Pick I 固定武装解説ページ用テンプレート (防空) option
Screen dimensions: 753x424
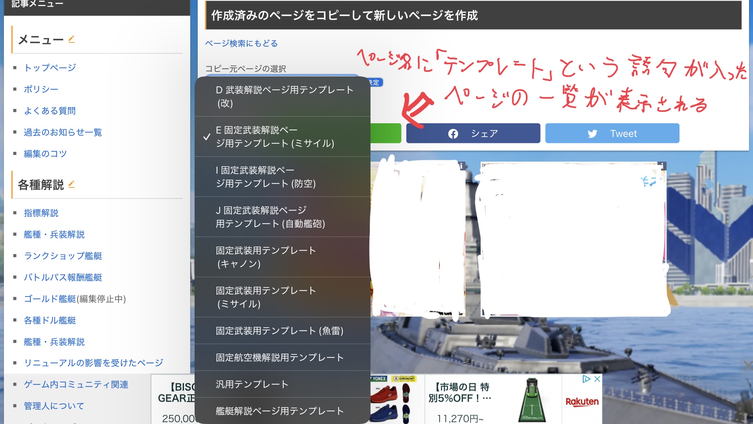tap(266, 177)
